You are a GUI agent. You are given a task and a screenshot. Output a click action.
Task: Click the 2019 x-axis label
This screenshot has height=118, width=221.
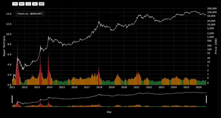[x=111, y=87]
